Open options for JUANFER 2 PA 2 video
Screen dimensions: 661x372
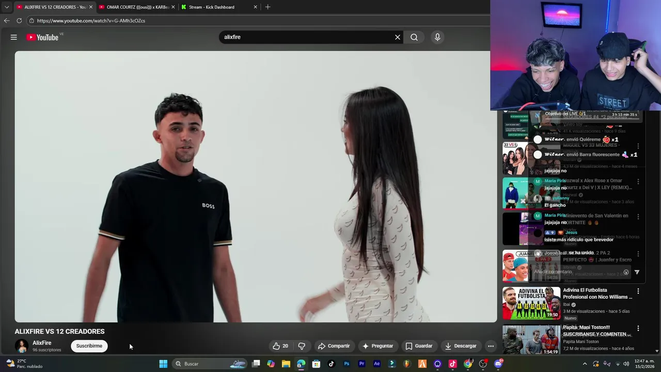click(638, 254)
